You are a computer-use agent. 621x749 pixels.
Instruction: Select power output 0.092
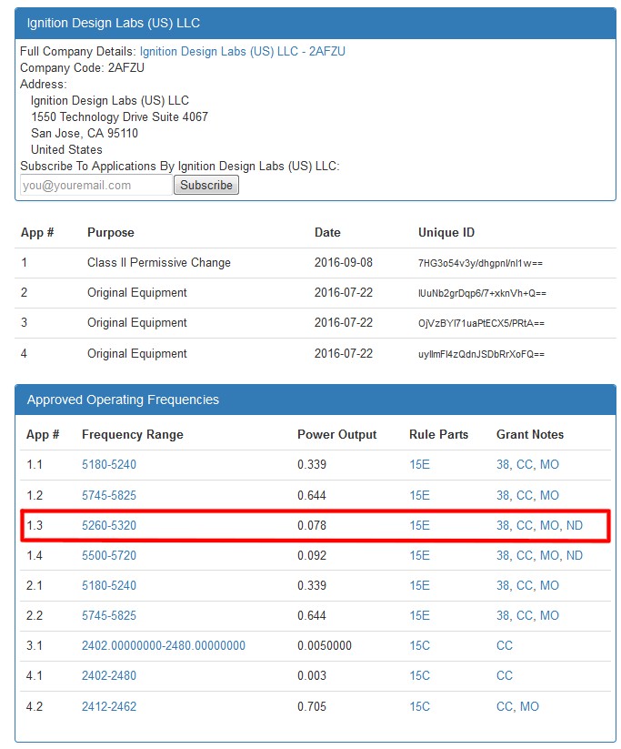click(x=312, y=555)
